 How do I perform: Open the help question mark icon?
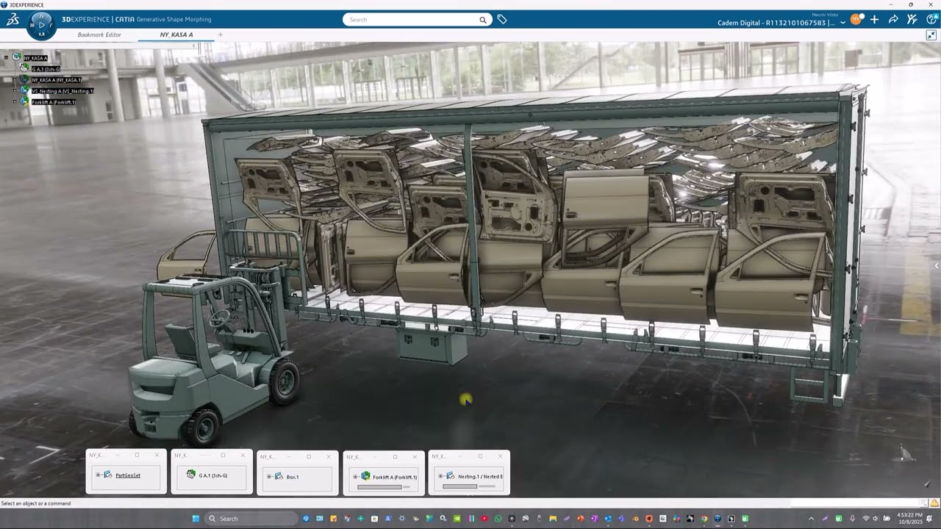point(931,20)
